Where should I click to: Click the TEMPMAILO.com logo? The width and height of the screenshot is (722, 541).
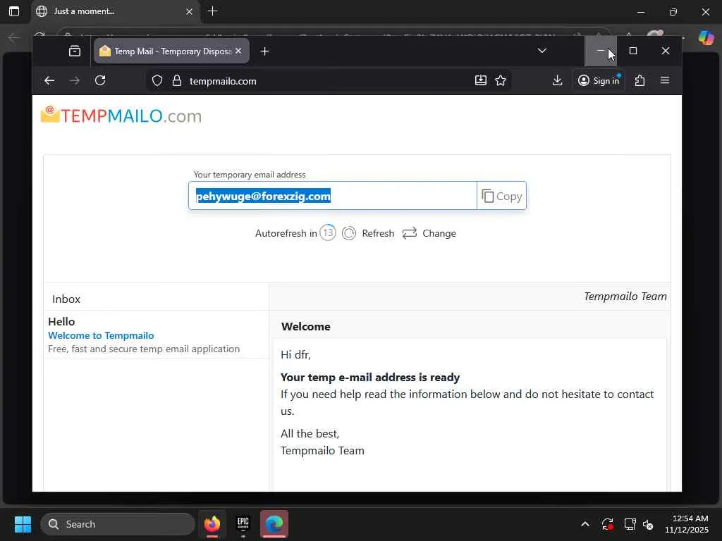click(x=121, y=116)
